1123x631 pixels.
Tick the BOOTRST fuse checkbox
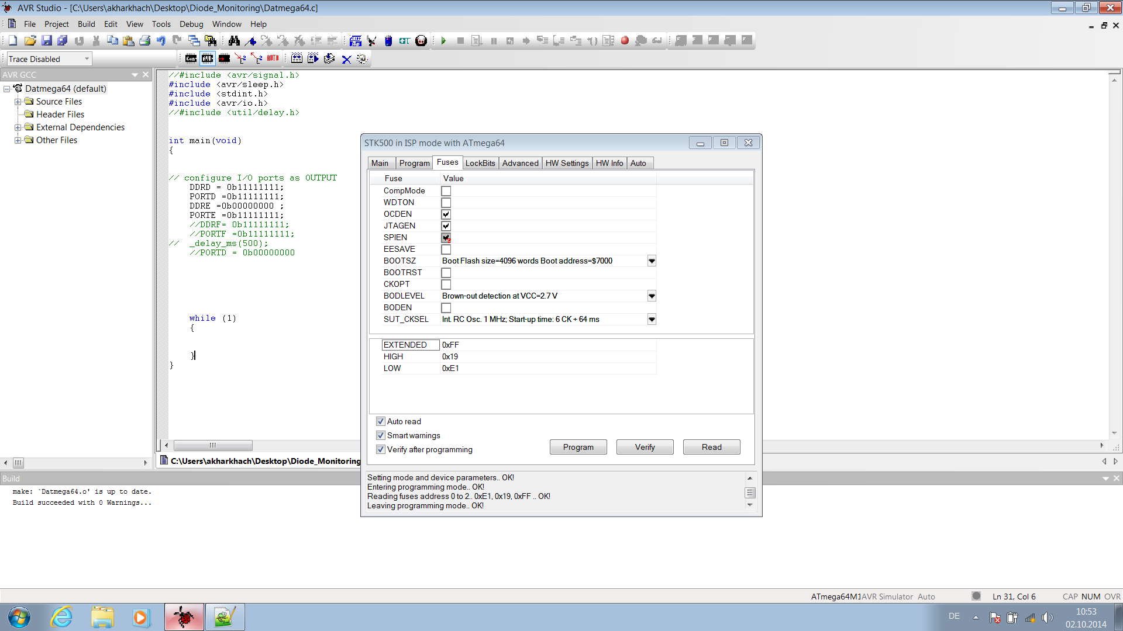coord(446,273)
